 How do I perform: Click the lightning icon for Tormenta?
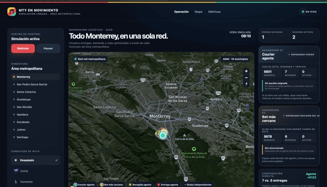click(16, 182)
